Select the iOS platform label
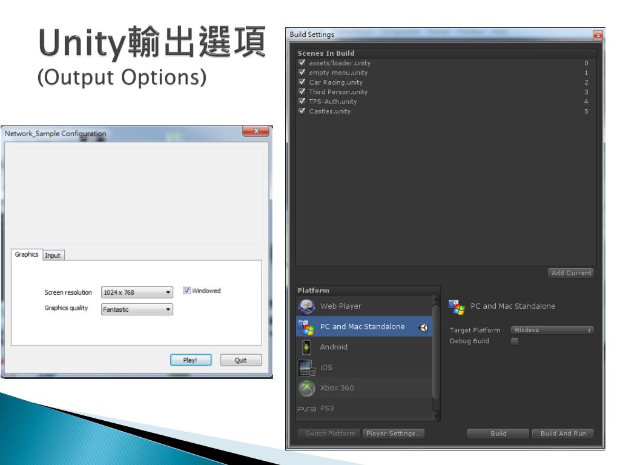Screen dimensions: 620x465 [x=326, y=368]
